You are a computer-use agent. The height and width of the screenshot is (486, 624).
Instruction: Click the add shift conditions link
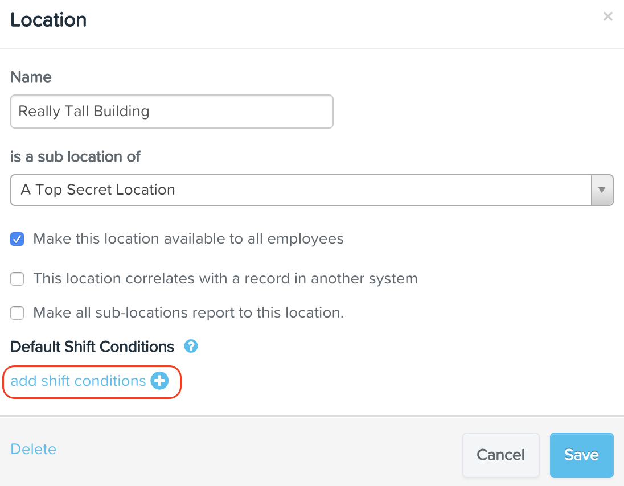click(x=79, y=381)
